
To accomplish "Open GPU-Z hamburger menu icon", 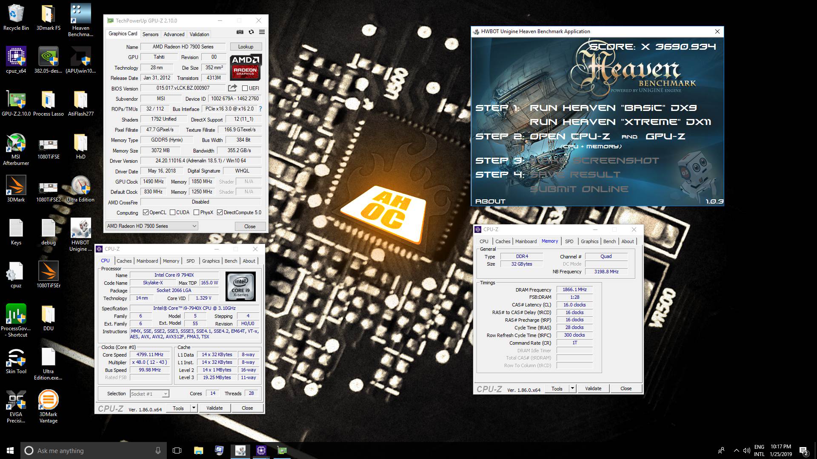I will pyautogui.click(x=262, y=32).
